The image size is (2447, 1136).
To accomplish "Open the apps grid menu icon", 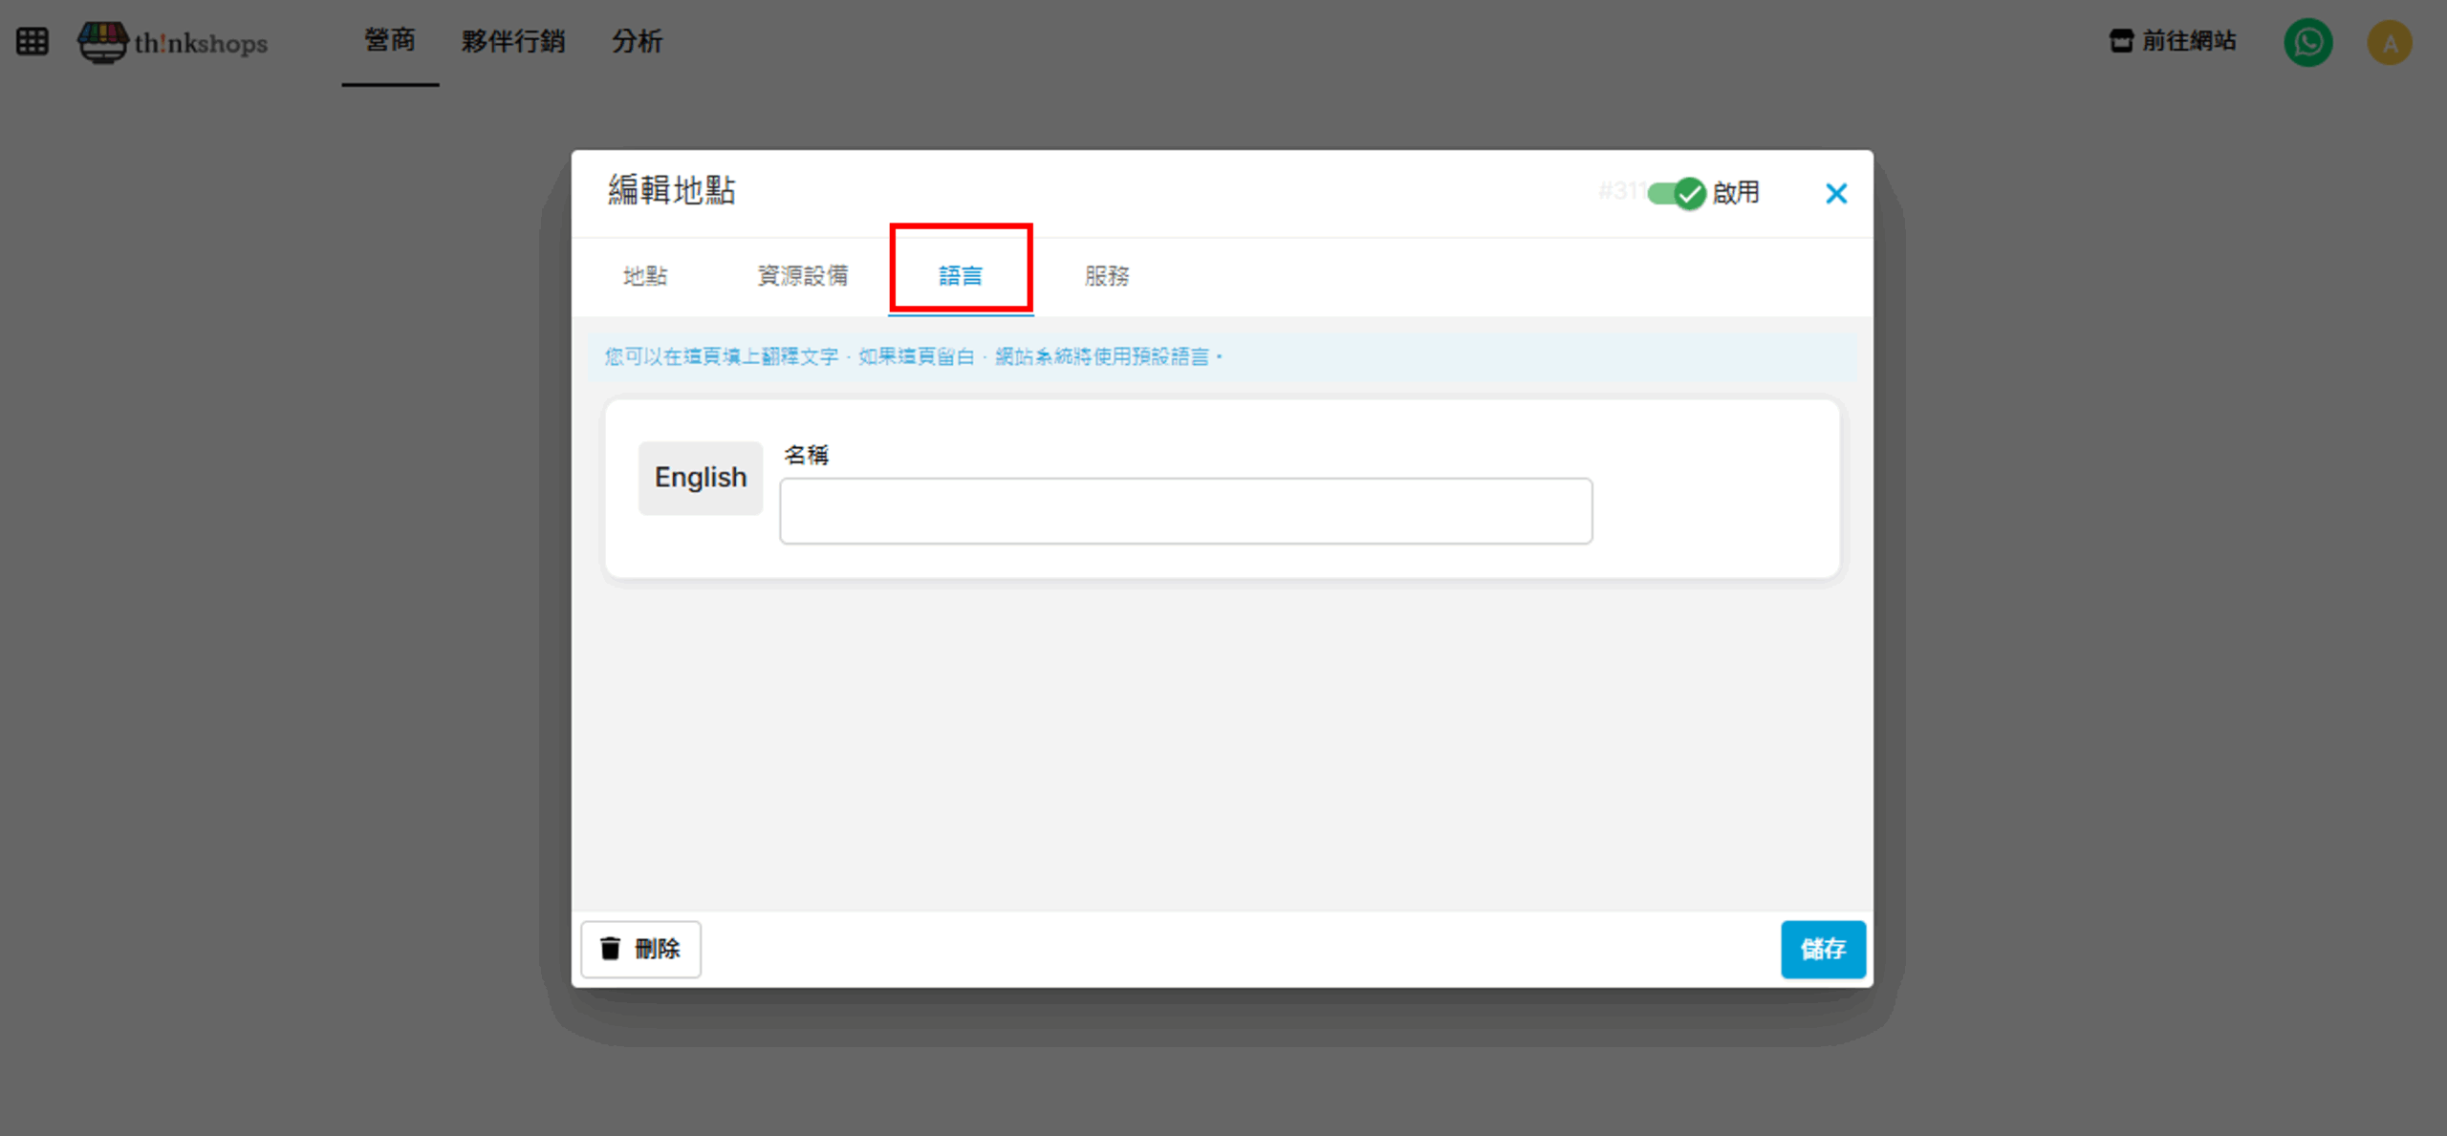I will [32, 41].
